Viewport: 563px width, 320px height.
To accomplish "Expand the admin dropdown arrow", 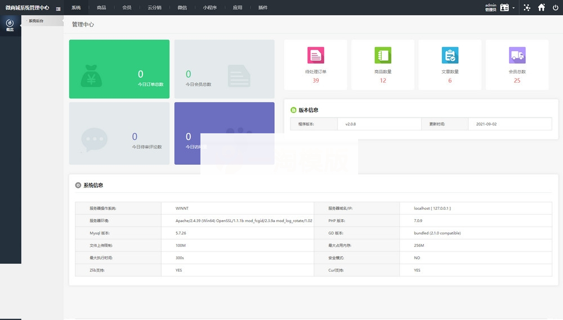I will (513, 8).
